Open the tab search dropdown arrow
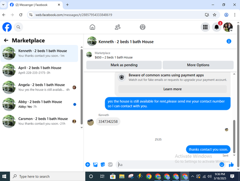Screen dimensions: 240x181 tap(3, 5)
